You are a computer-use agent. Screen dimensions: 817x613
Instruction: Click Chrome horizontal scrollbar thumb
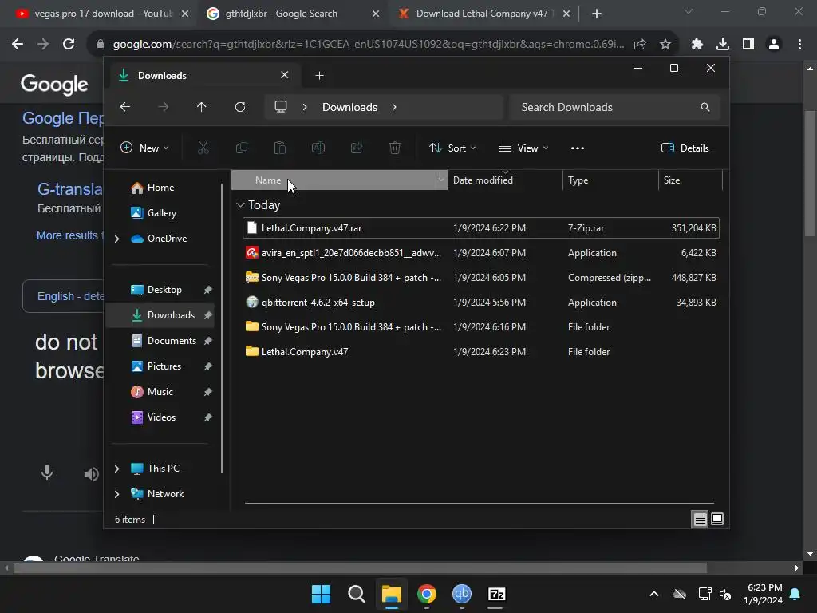(x=360, y=568)
